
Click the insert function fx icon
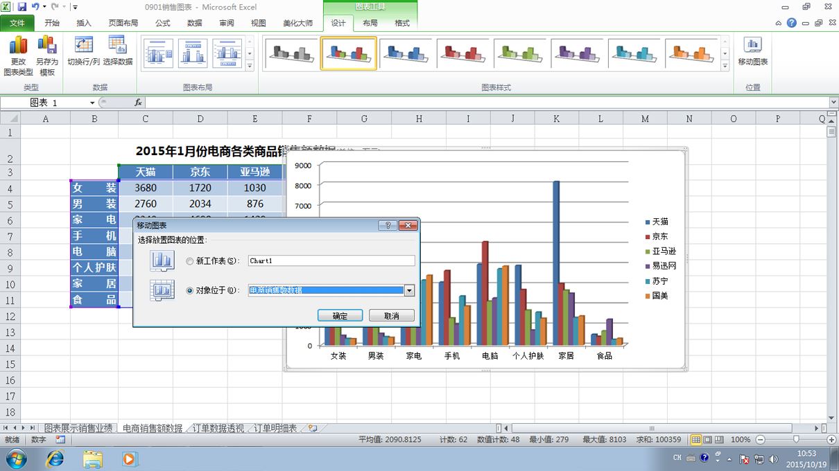138,103
